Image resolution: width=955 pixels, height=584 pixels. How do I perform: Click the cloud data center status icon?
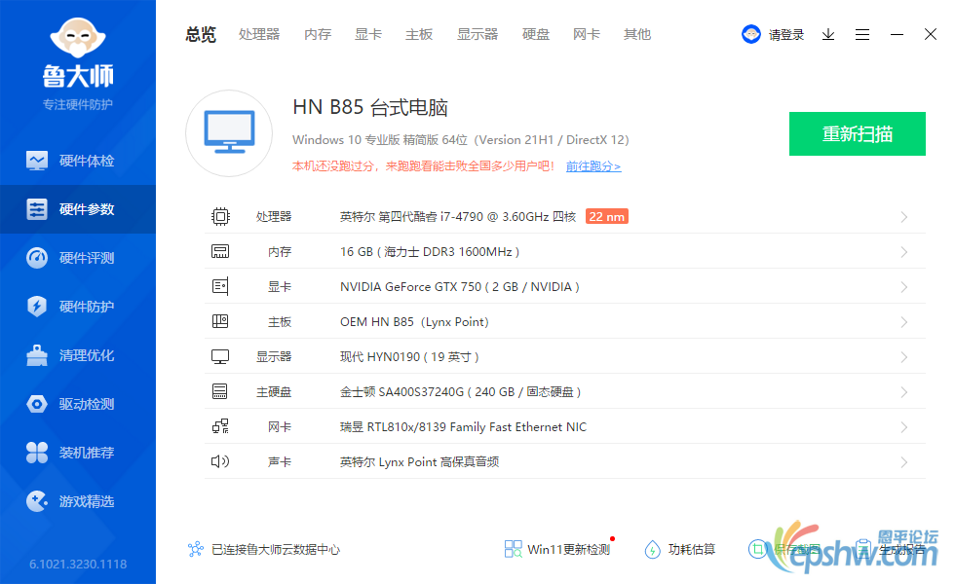[196, 549]
